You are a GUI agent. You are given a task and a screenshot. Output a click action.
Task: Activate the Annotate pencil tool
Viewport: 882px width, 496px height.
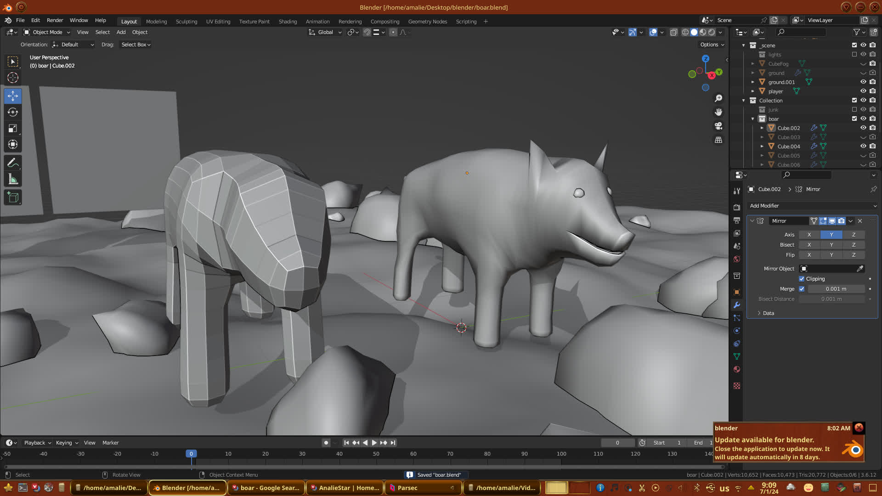click(x=13, y=163)
